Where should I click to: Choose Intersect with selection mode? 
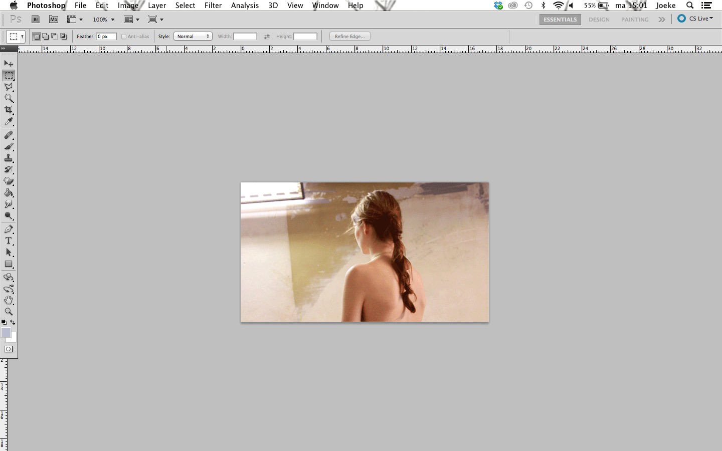click(63, 37)
